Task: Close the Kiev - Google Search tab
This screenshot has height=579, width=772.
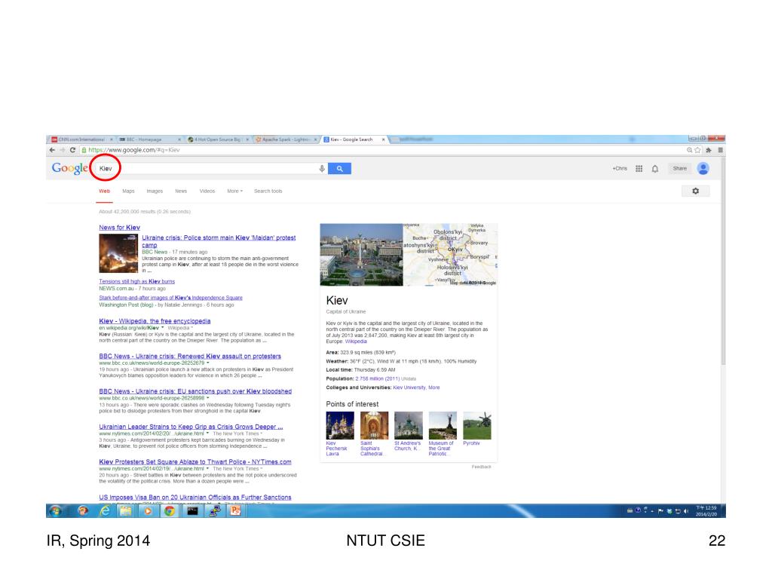Action: [384, 139]
